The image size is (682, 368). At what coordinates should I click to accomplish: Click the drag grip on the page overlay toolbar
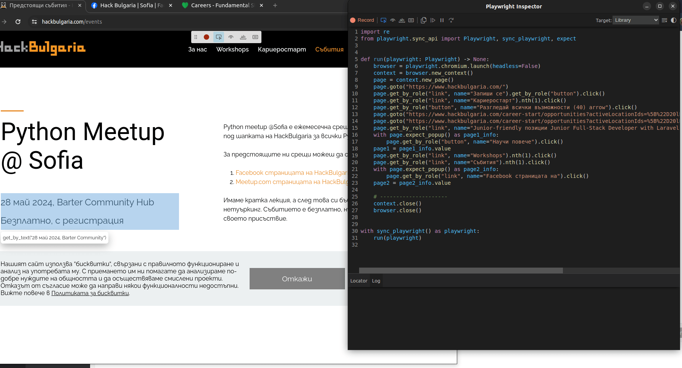click(x=196, y=37)
